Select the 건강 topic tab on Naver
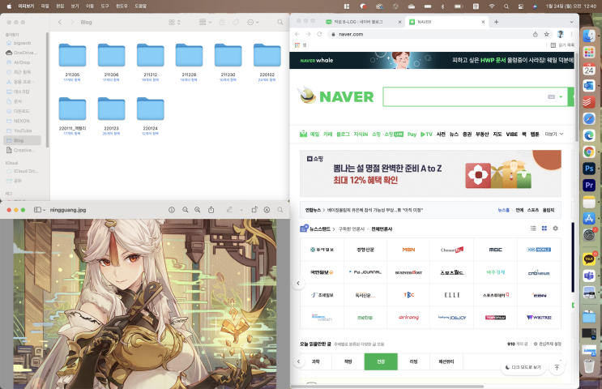 (x=381, y=361)
